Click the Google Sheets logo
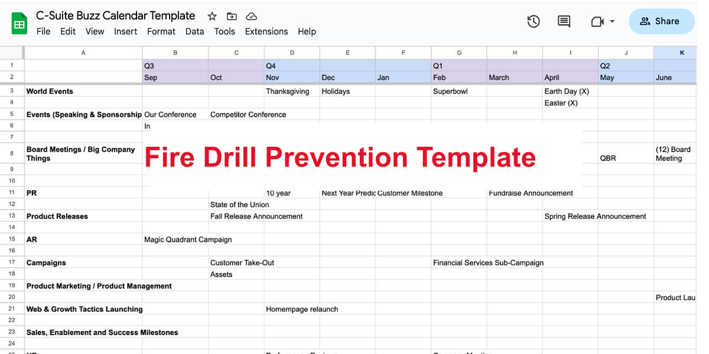709x354 pixels. tap(19, 22)
